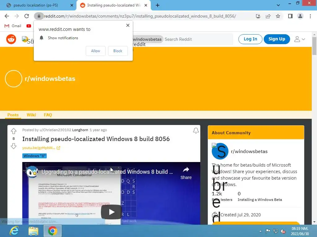The height and width of the screenshot is (237, 317).
Task: Click the post title Installing pseudo-localizated Windows 8
Action: (96, 139)
